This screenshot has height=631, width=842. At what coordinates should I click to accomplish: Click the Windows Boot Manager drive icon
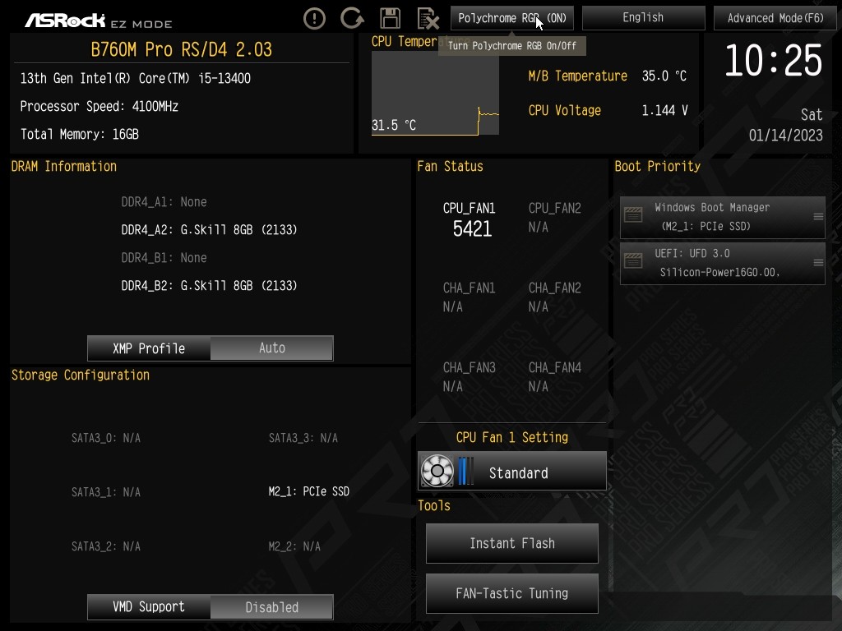point(633,215)
